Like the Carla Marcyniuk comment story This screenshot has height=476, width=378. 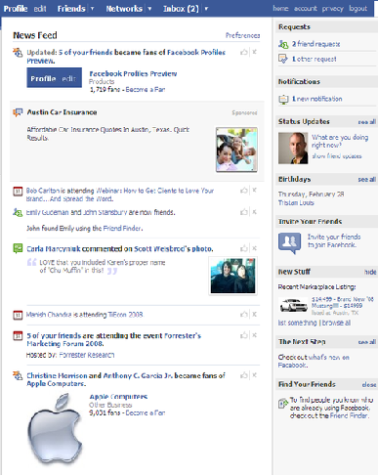click(244, 249)
